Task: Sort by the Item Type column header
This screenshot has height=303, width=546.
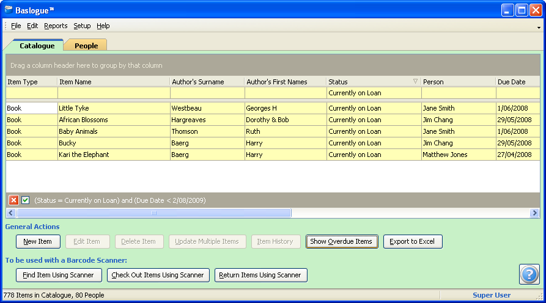Action: pos(32,82)
